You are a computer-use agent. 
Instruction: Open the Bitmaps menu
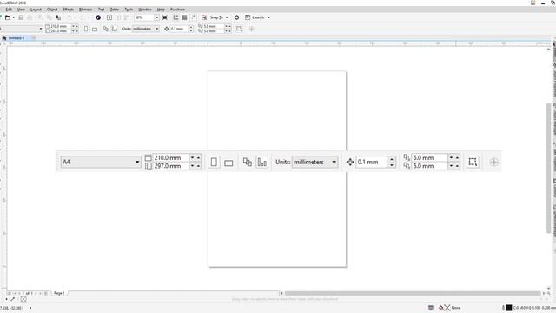(85, 10)
